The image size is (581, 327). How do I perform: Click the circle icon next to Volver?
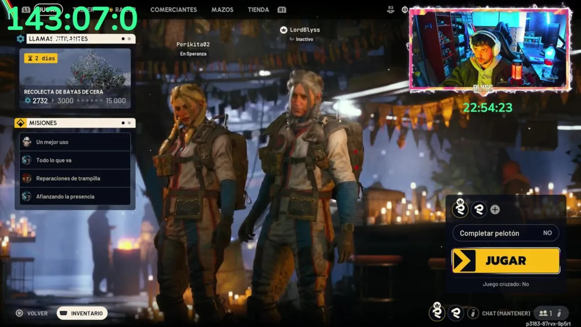click(19, 313)
